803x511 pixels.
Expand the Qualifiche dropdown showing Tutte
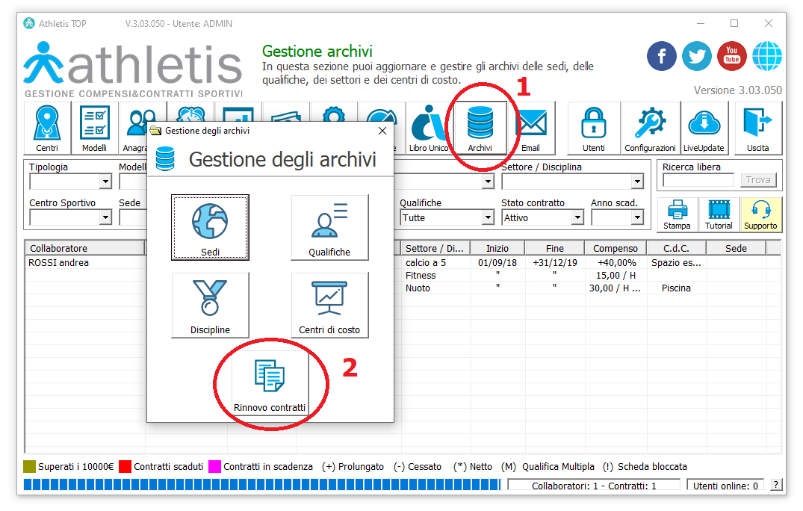tap(488, 217)
